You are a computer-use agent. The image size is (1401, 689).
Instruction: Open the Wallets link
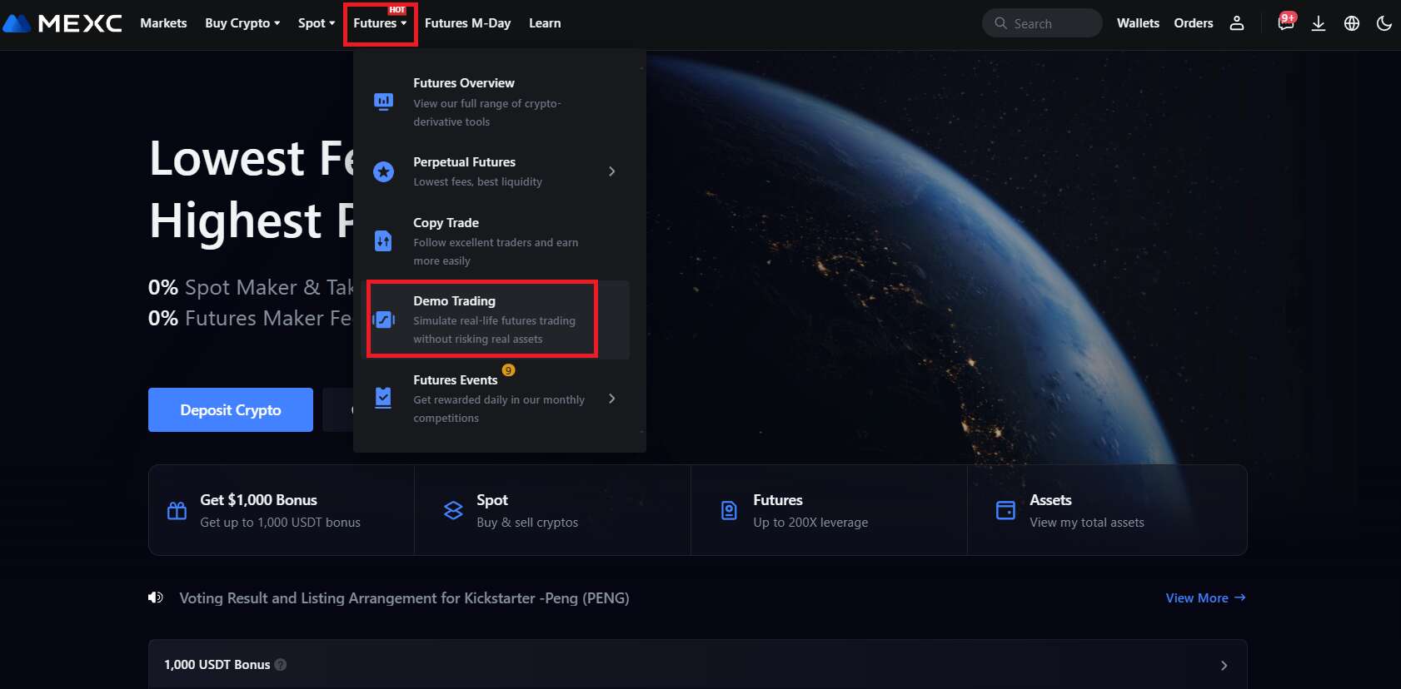[x=1138, y=23]
